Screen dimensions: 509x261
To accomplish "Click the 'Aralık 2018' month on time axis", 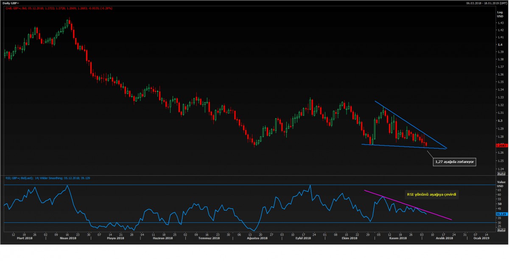I will [444, 238].
